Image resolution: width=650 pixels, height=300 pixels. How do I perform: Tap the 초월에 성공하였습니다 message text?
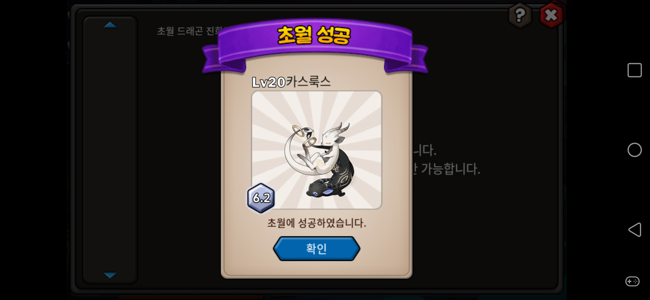317,223
